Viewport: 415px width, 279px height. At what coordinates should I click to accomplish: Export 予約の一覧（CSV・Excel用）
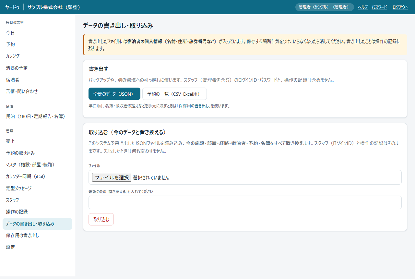coord(174,94)
